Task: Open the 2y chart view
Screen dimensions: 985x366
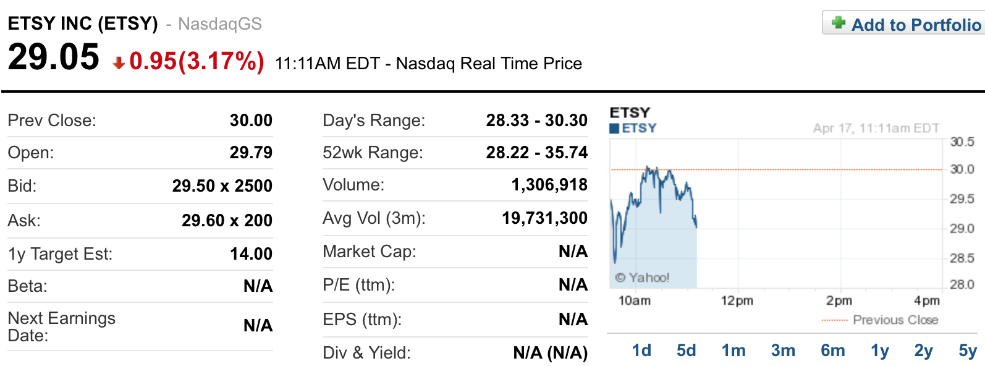Action: (926, 350)
